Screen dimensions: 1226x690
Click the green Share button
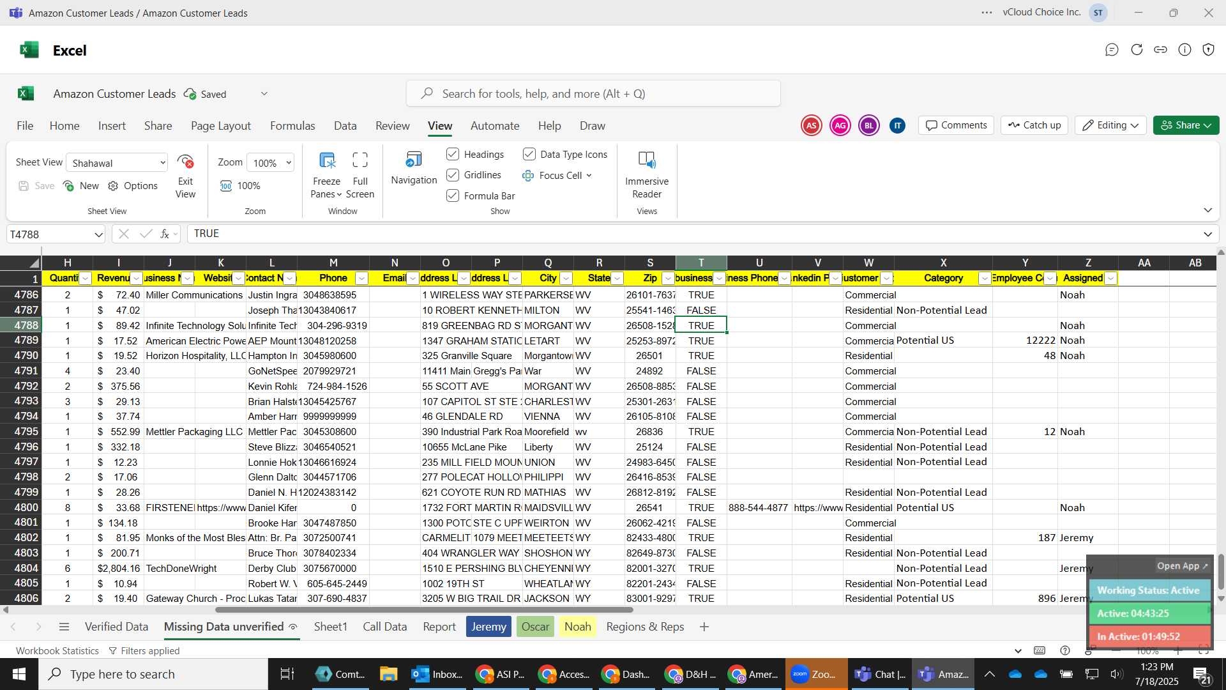(1186, 125)
